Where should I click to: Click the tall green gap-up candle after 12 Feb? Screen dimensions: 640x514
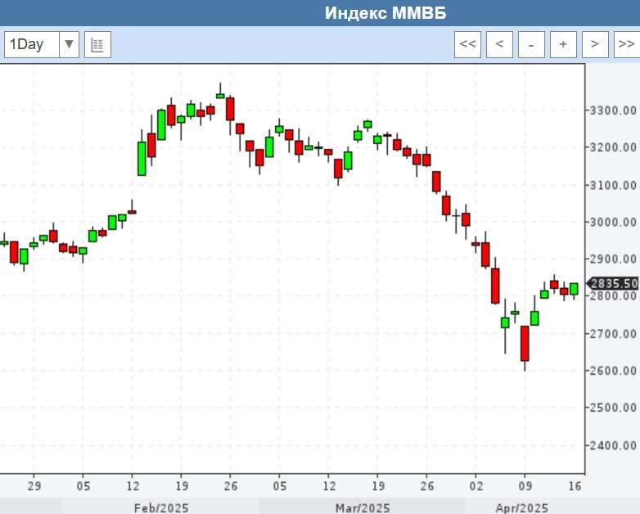(x=142, y=159)
